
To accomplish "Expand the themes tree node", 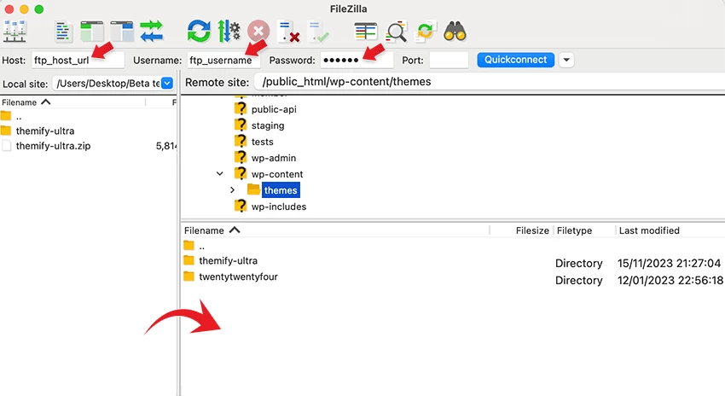I will click(232, 190).
